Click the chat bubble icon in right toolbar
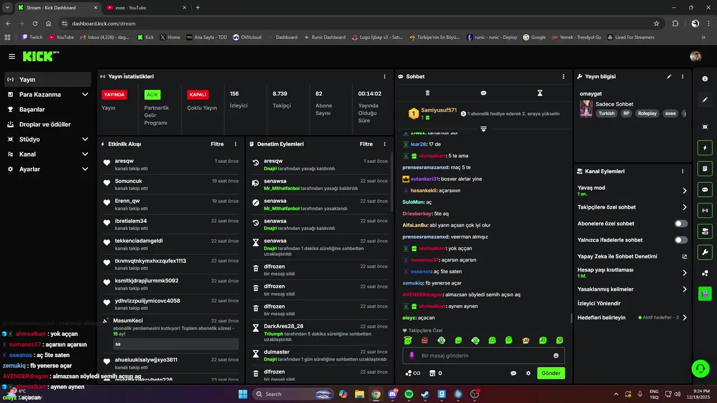717x403 pixels. [x=705, y=189]
